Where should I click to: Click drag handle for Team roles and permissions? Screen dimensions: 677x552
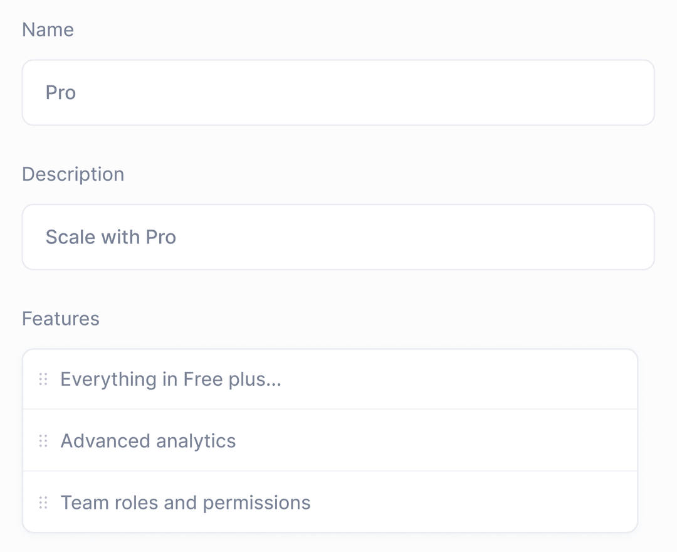[x=43, y=502]
